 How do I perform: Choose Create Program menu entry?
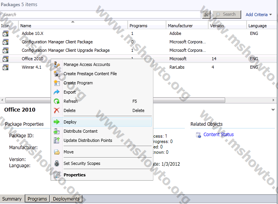pos(102,83)
